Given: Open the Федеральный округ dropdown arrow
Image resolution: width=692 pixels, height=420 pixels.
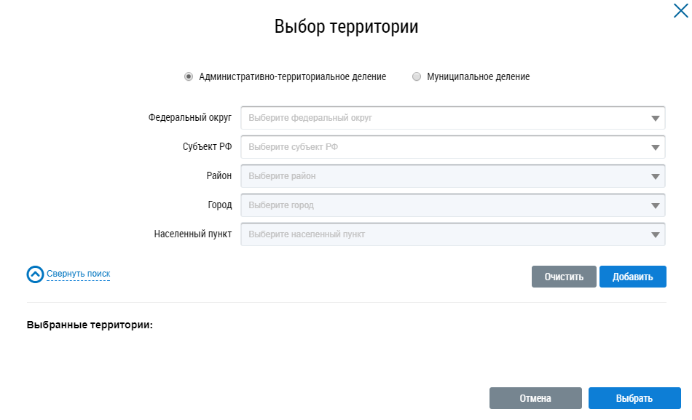Looking at the screenshot, I should pyautogui.click(x=656, y=118).
